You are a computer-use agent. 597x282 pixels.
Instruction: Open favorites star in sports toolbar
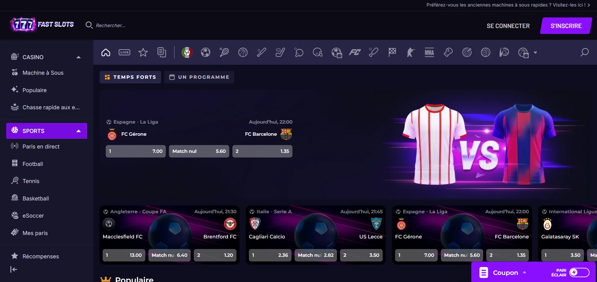(143, 52)
